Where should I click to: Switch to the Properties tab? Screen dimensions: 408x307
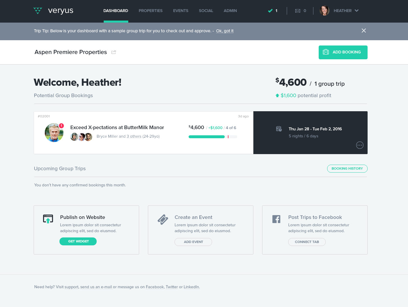(151, 11)
